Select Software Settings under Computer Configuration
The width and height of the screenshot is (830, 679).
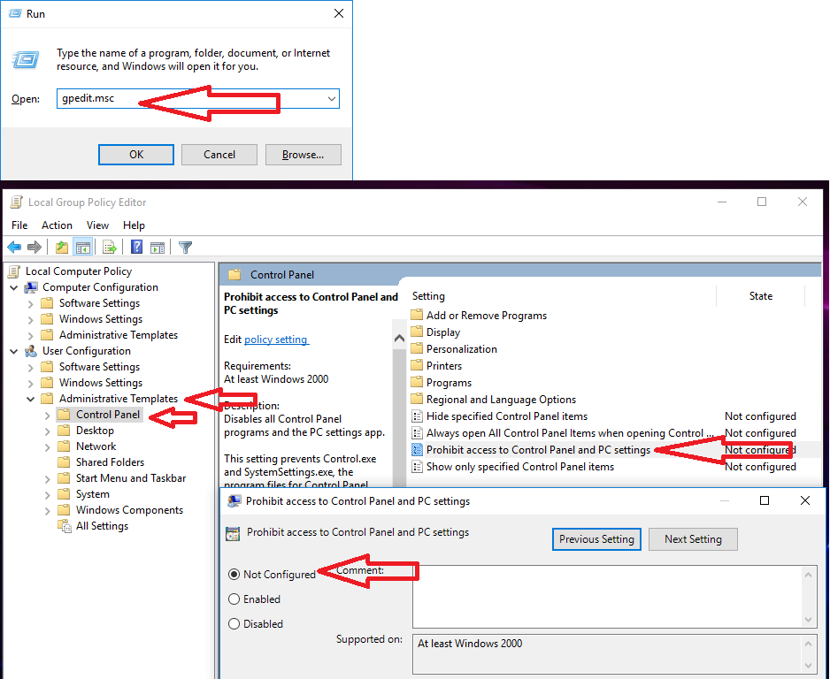click(99, 303)
